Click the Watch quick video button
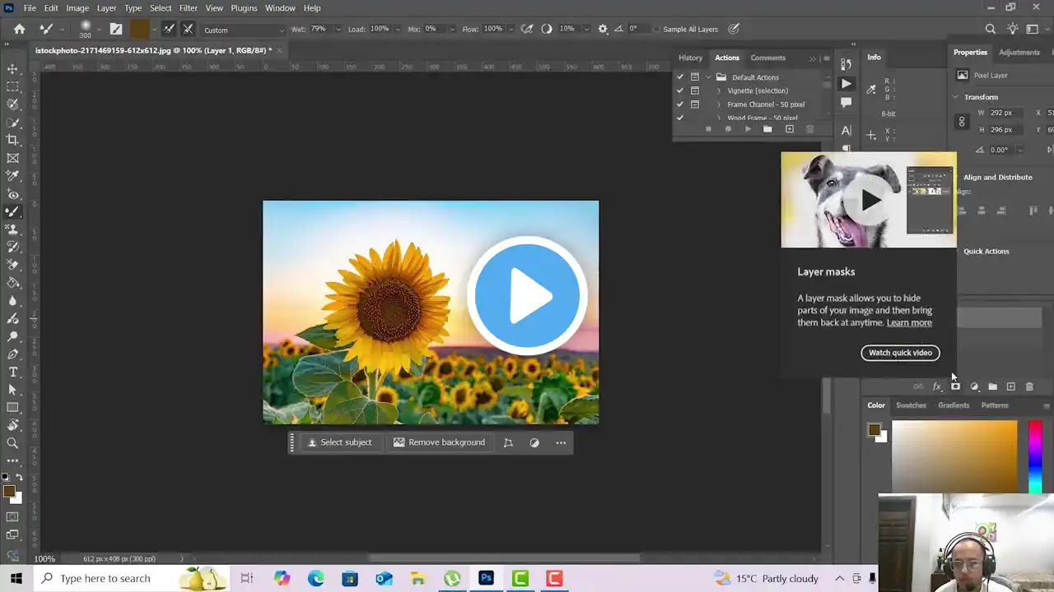1054x592 pixels. coord(900,353)
